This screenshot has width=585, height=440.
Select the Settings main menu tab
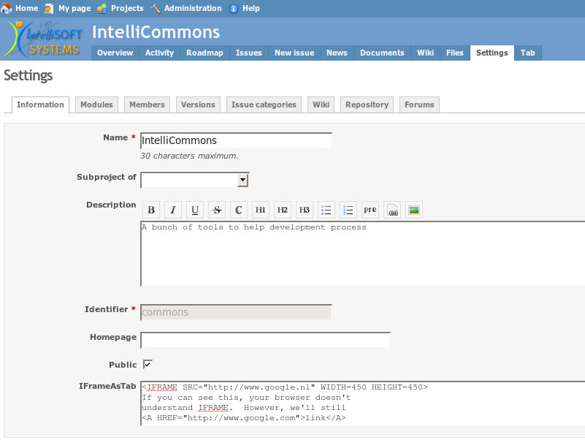[492, 53]
